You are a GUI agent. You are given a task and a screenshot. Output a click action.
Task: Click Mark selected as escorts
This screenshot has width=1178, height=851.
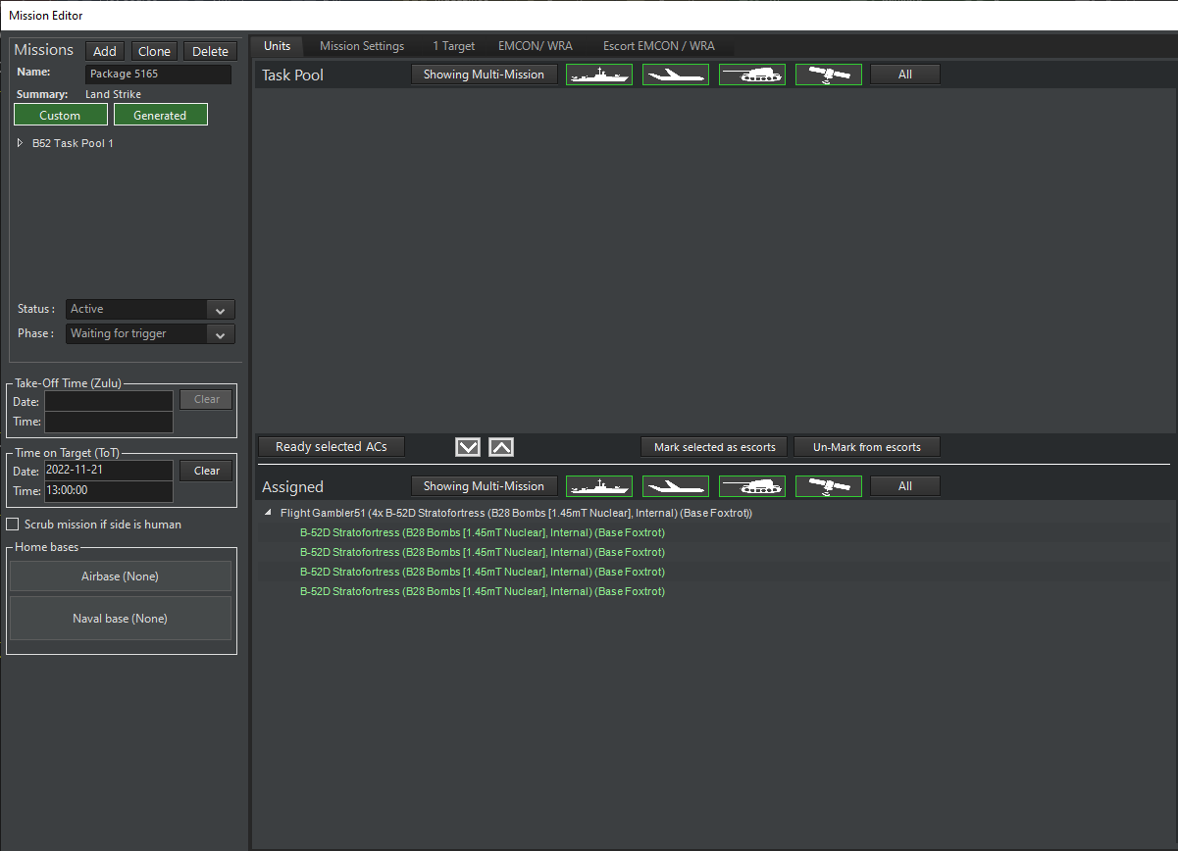714,447
